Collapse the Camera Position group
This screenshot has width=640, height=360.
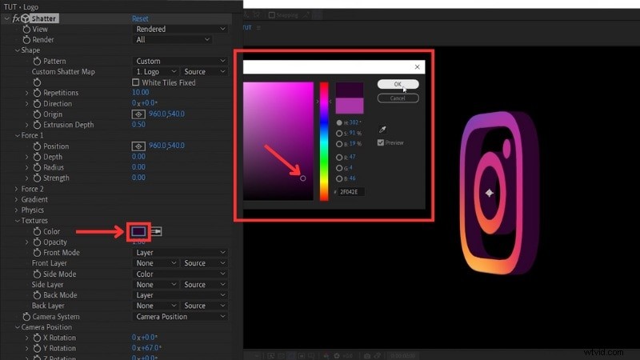click(x=17, y=327)
